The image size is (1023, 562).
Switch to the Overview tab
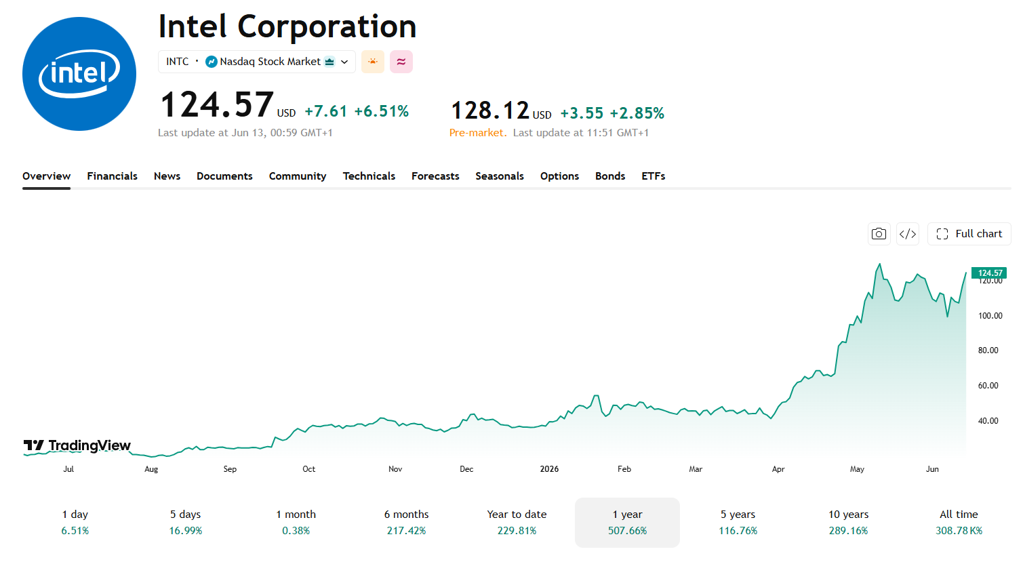[46, 176]
